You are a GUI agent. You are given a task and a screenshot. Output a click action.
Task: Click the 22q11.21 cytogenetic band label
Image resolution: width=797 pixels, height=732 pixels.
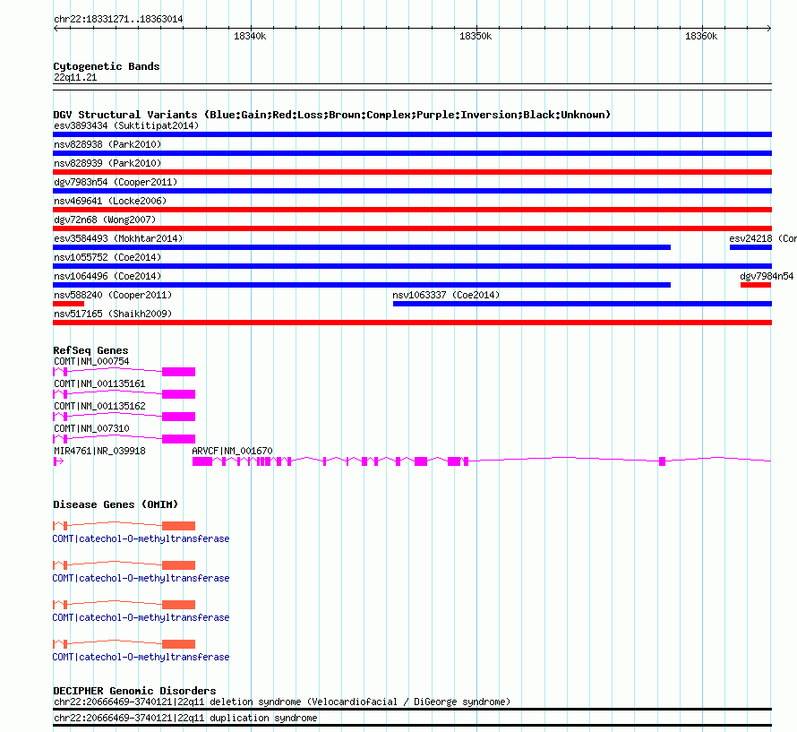(75, 77)
